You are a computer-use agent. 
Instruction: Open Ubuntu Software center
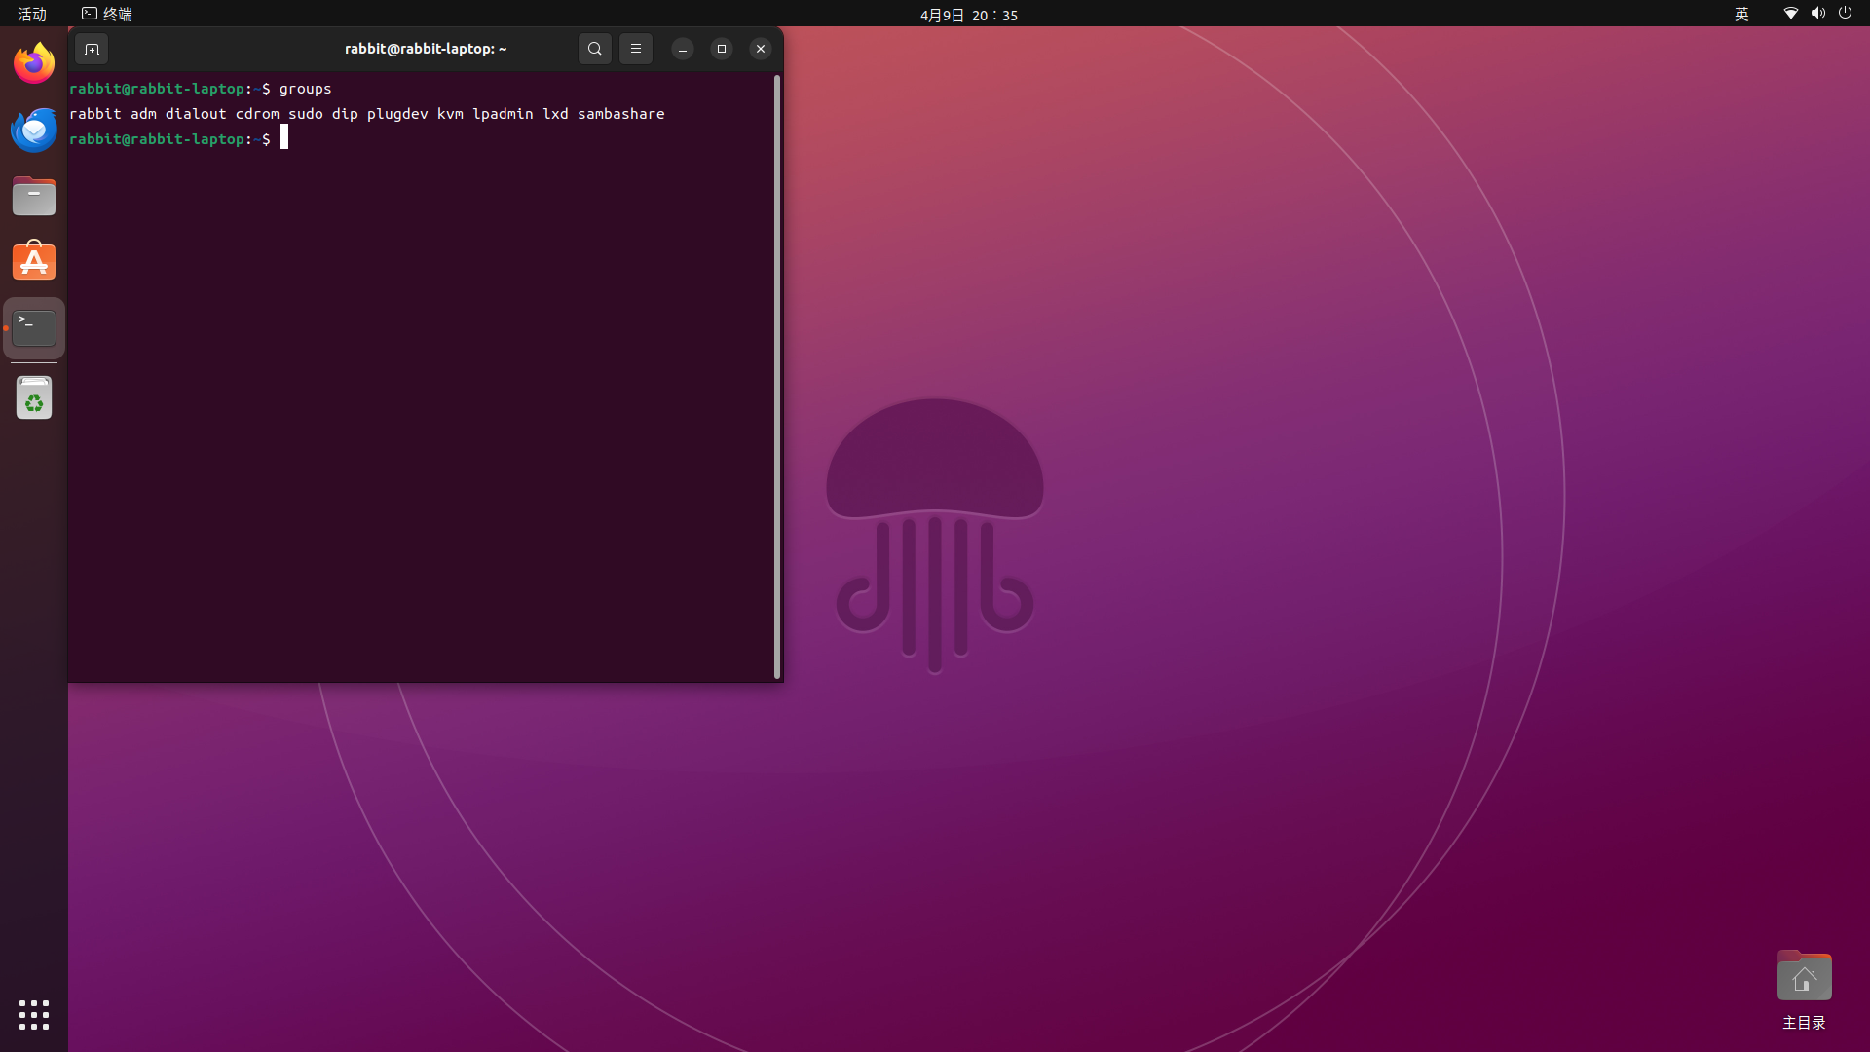tap(34, 262)
